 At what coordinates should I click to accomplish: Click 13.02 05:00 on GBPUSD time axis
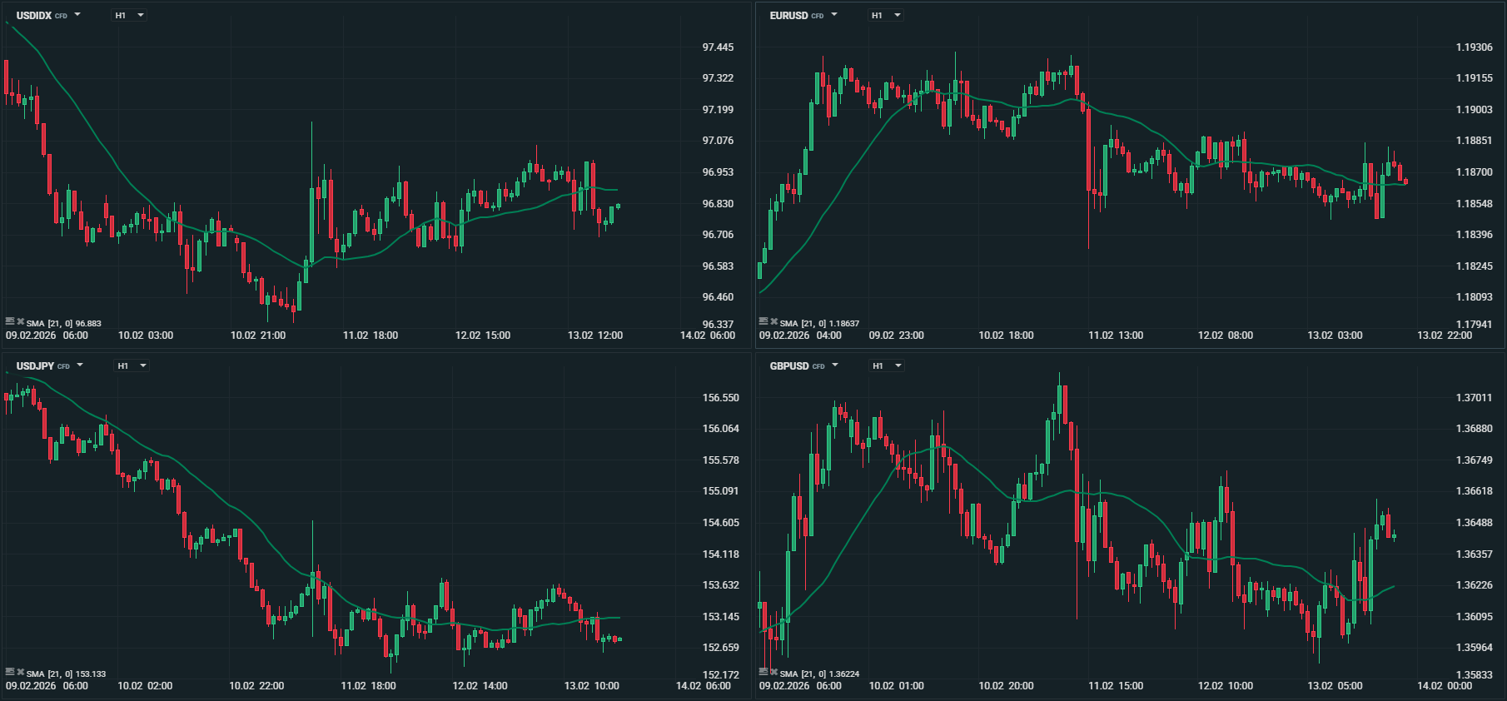pos(1335,686)
